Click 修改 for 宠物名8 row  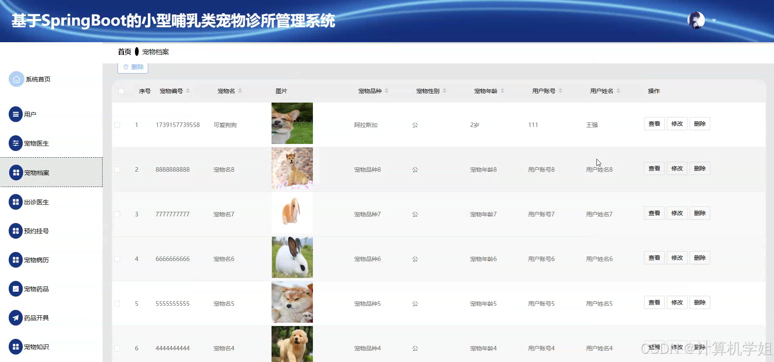tap(677, 168)
